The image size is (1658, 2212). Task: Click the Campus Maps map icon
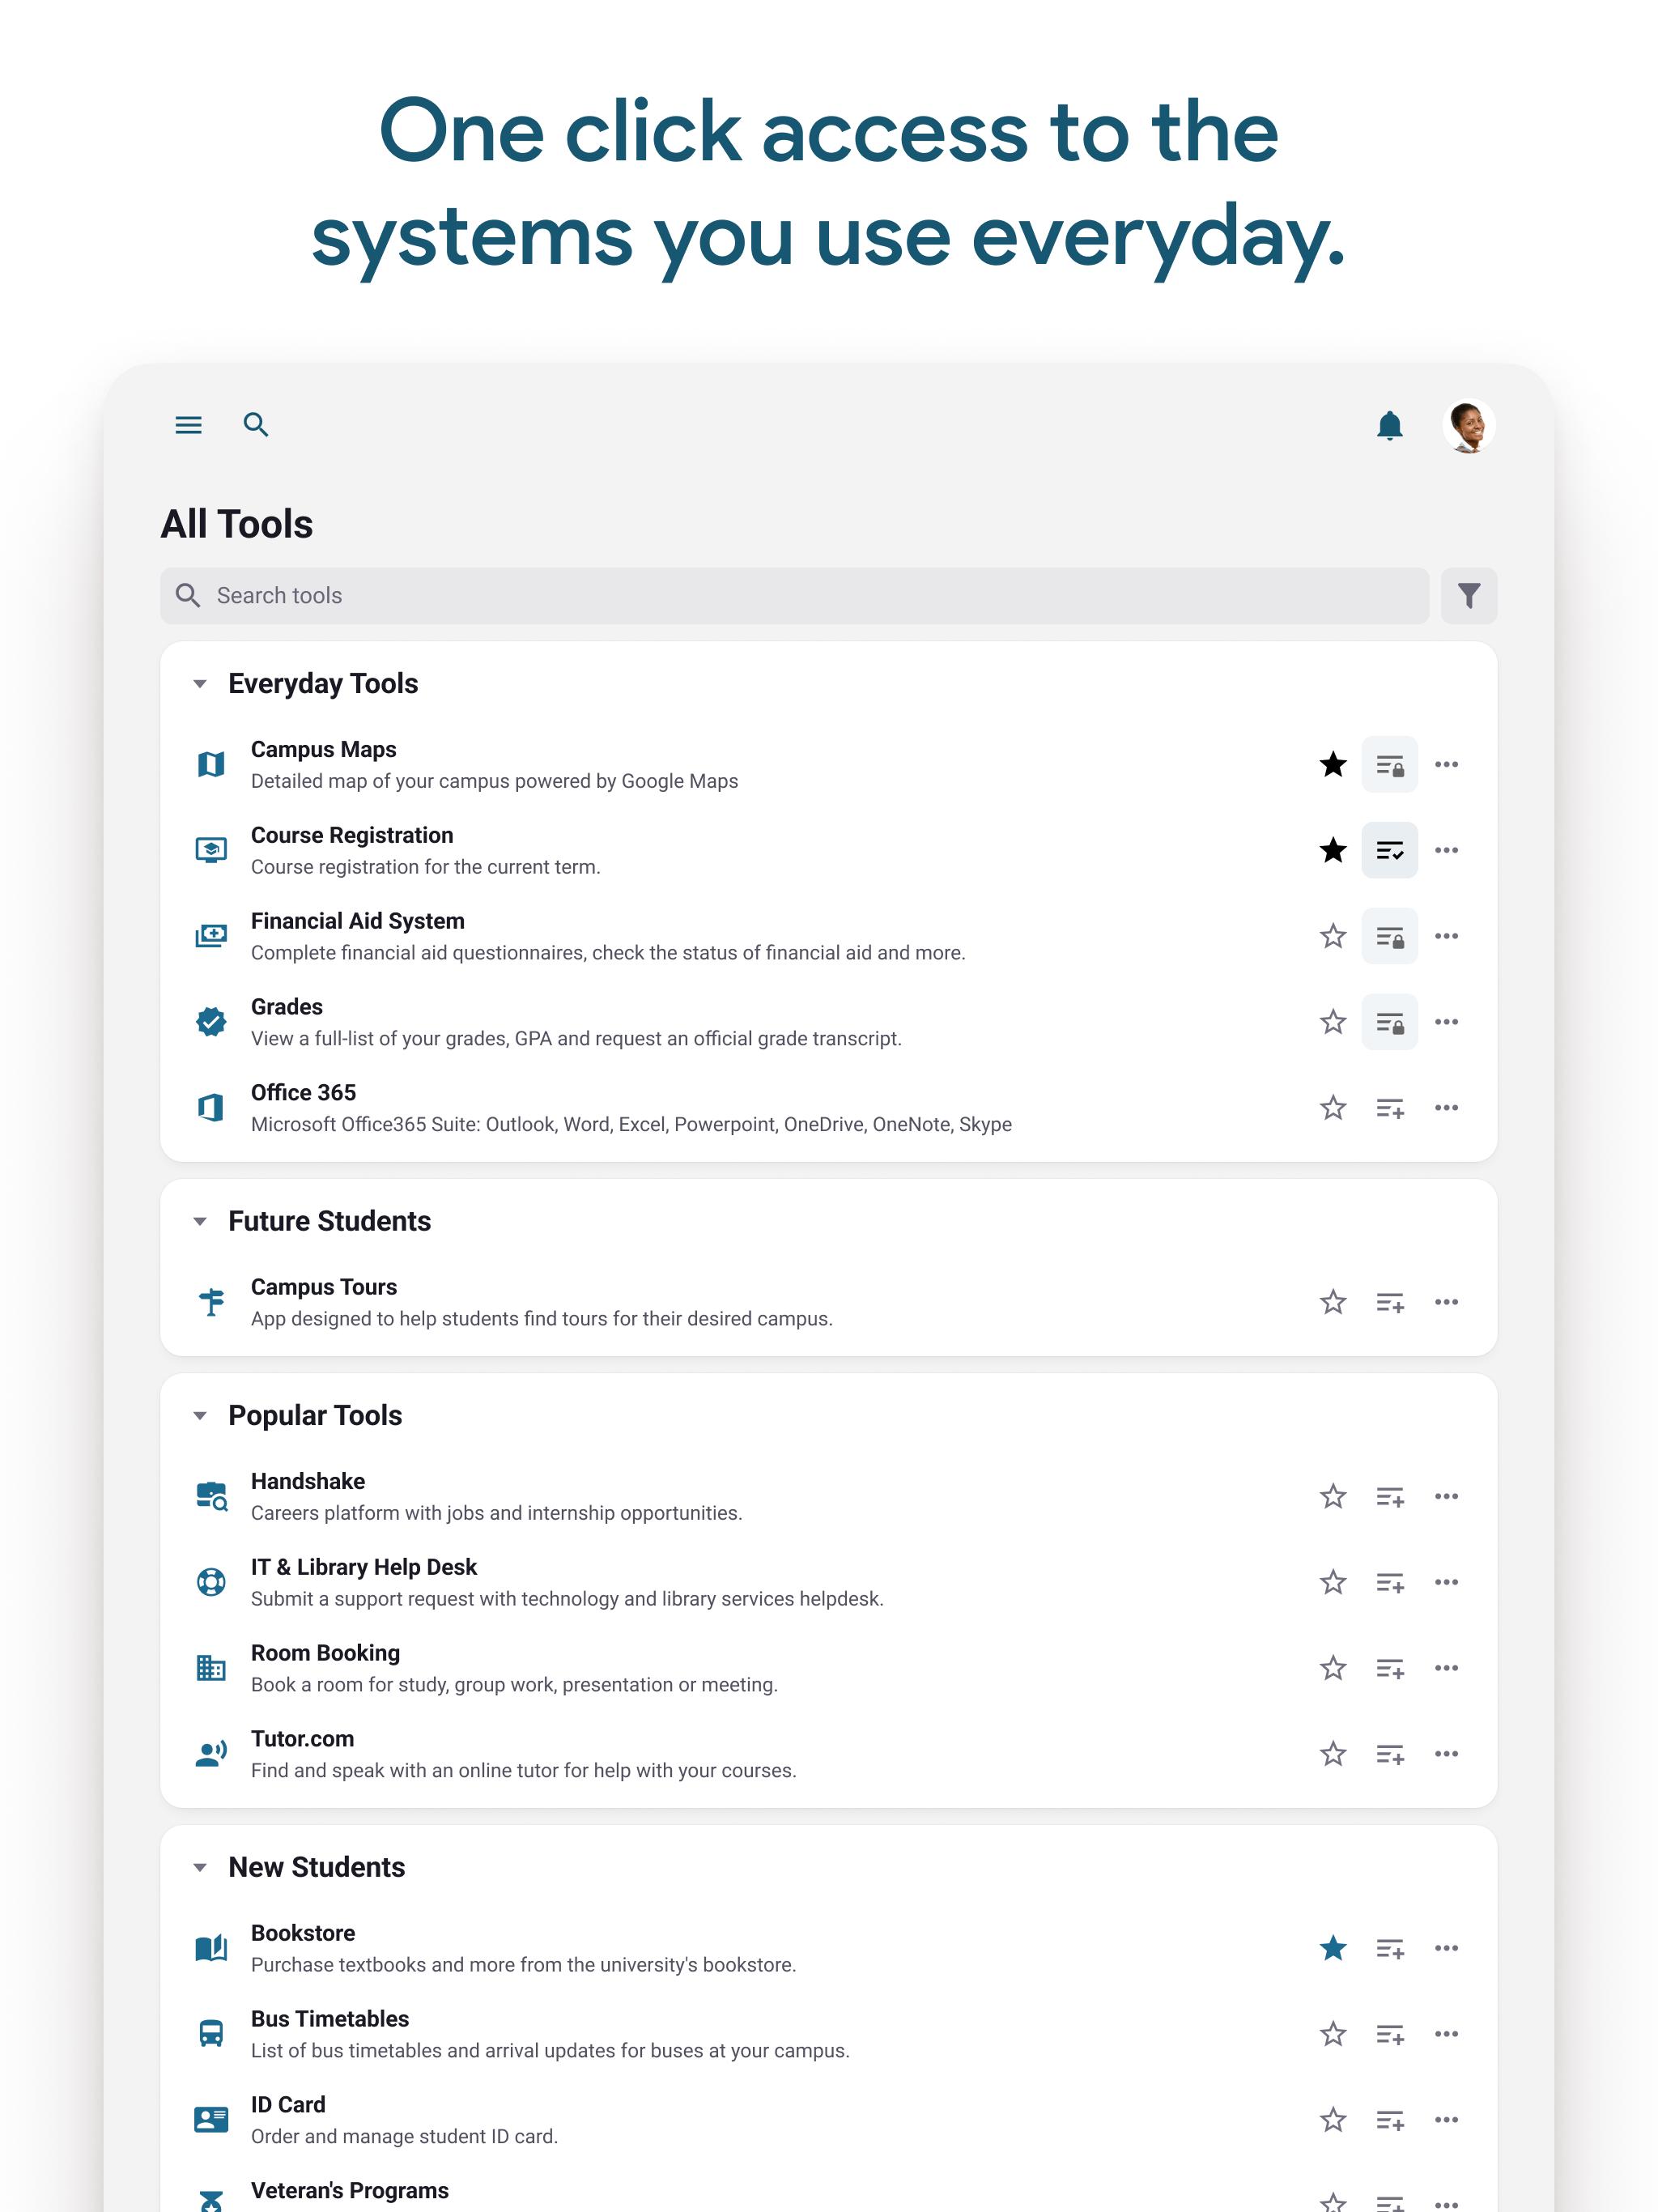(x=211, y=765)
